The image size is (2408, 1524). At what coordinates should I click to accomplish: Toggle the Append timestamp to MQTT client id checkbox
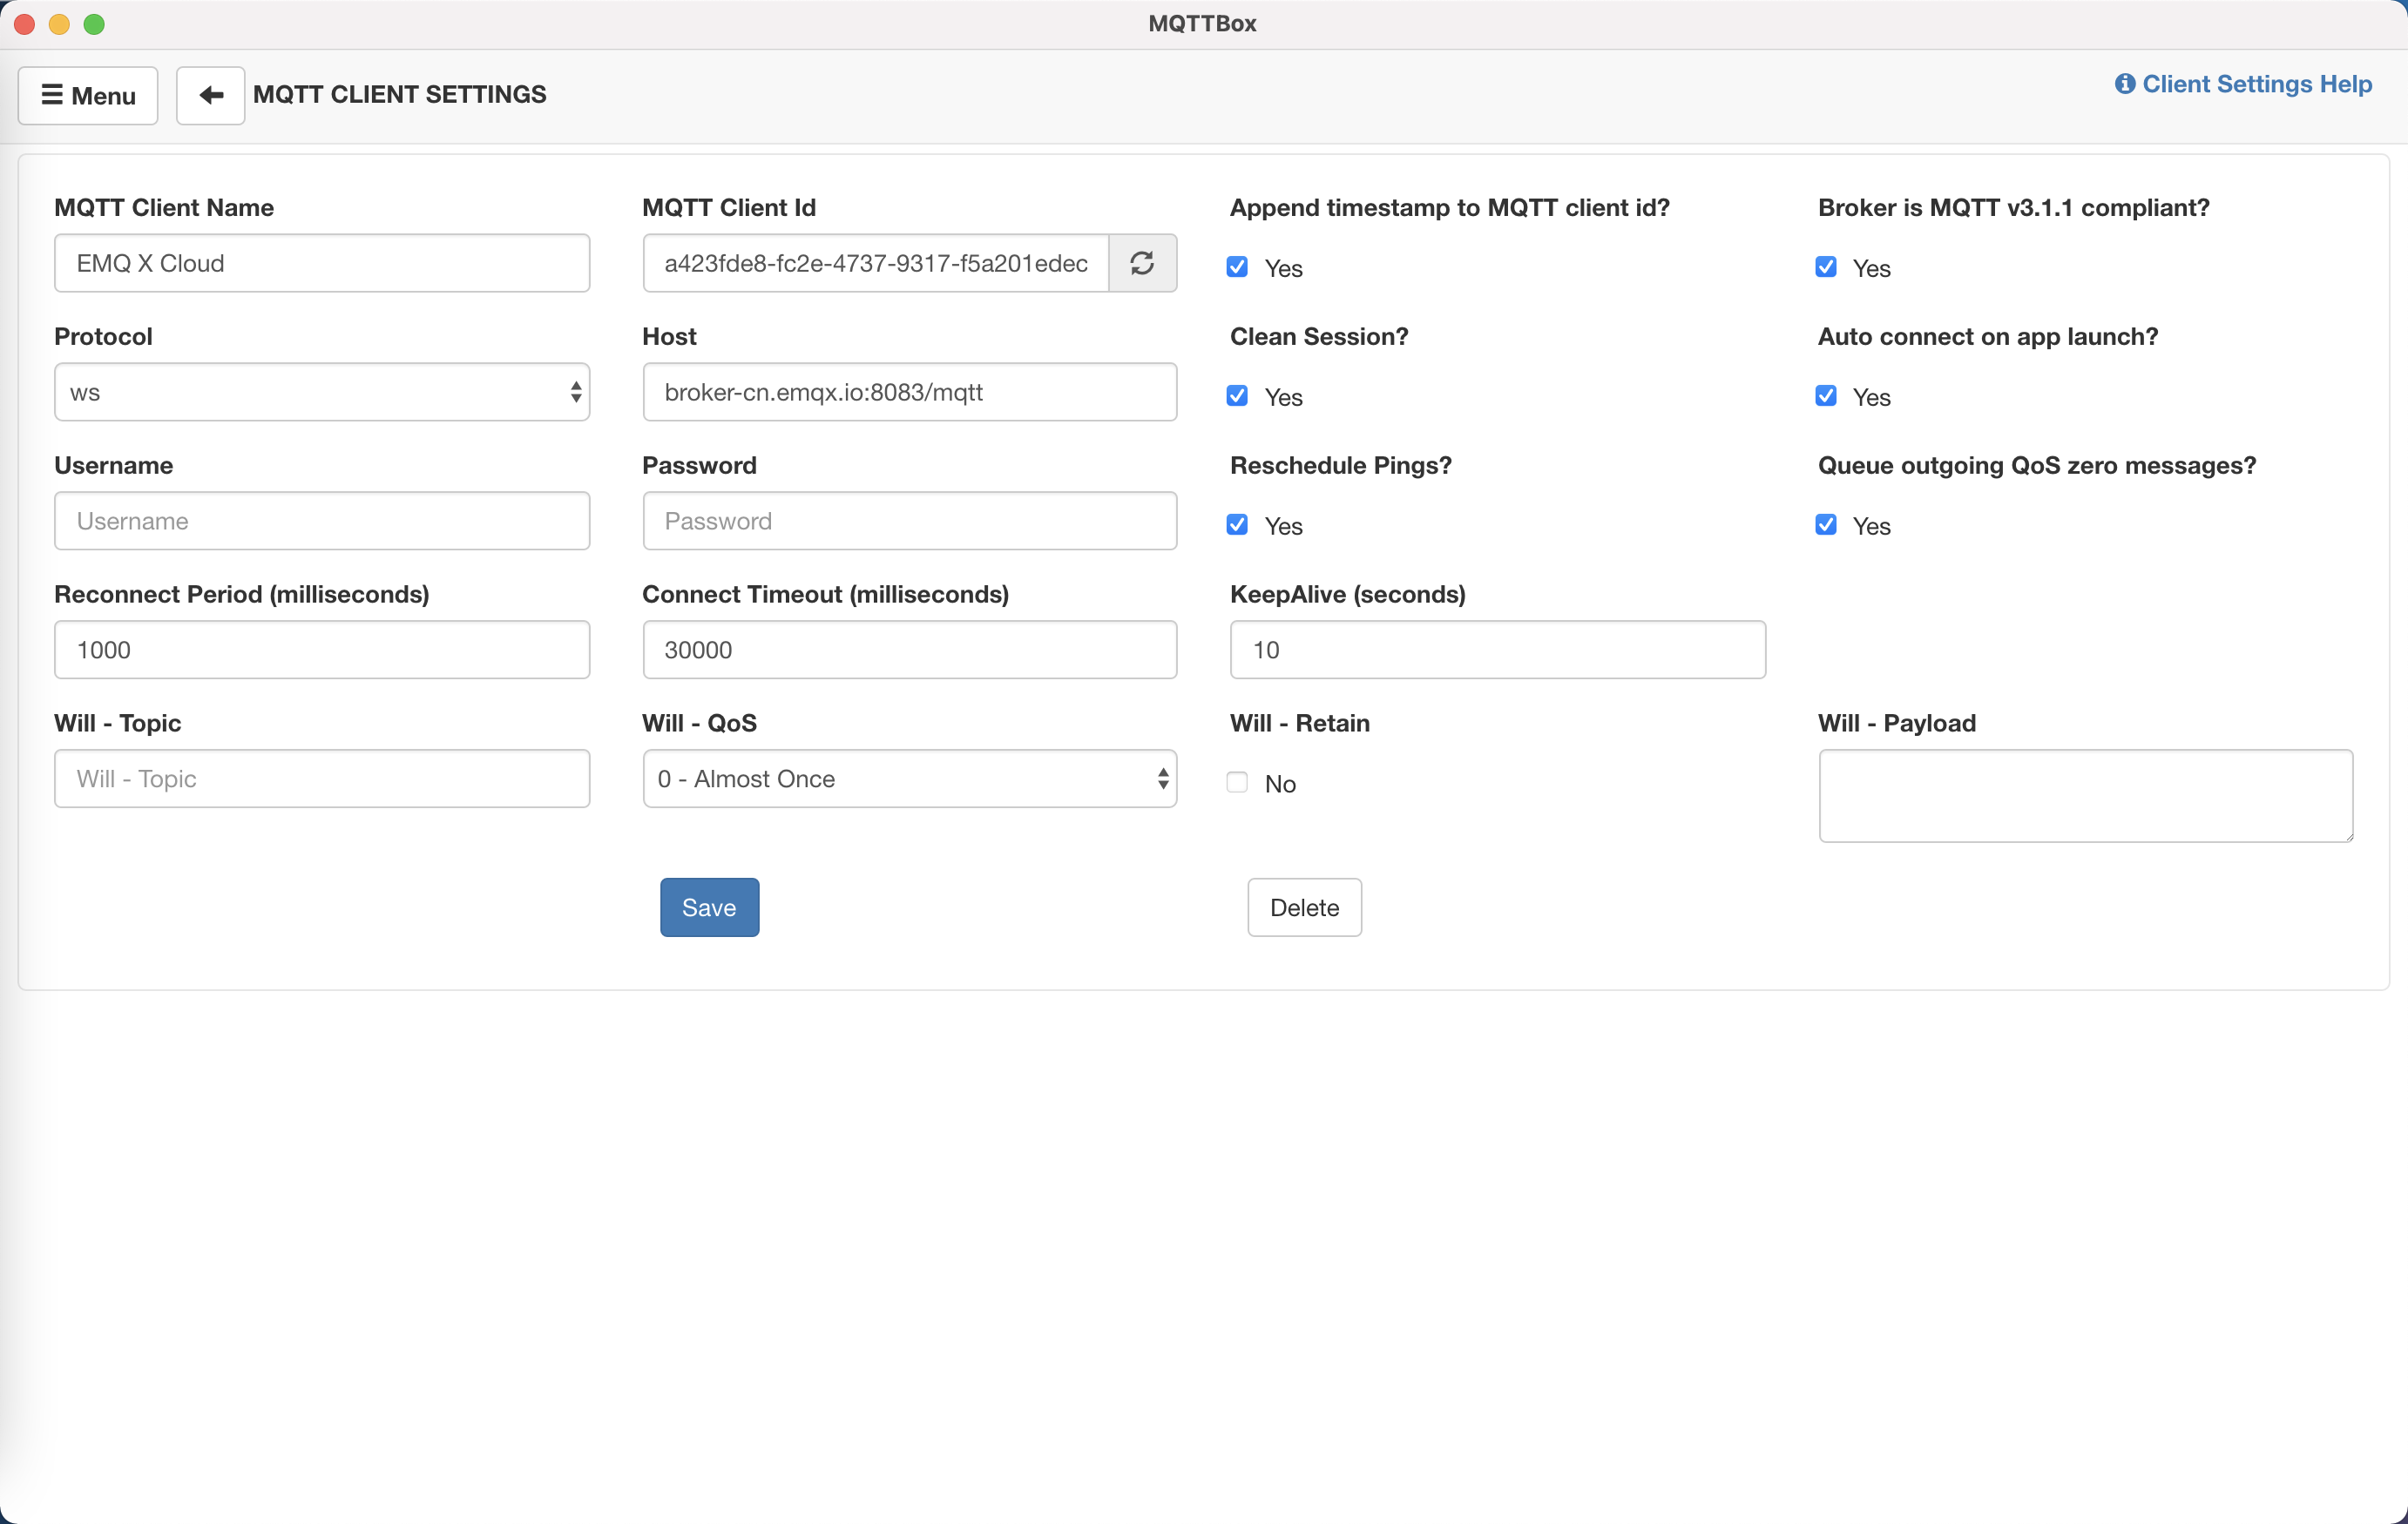coord(1241,265)
